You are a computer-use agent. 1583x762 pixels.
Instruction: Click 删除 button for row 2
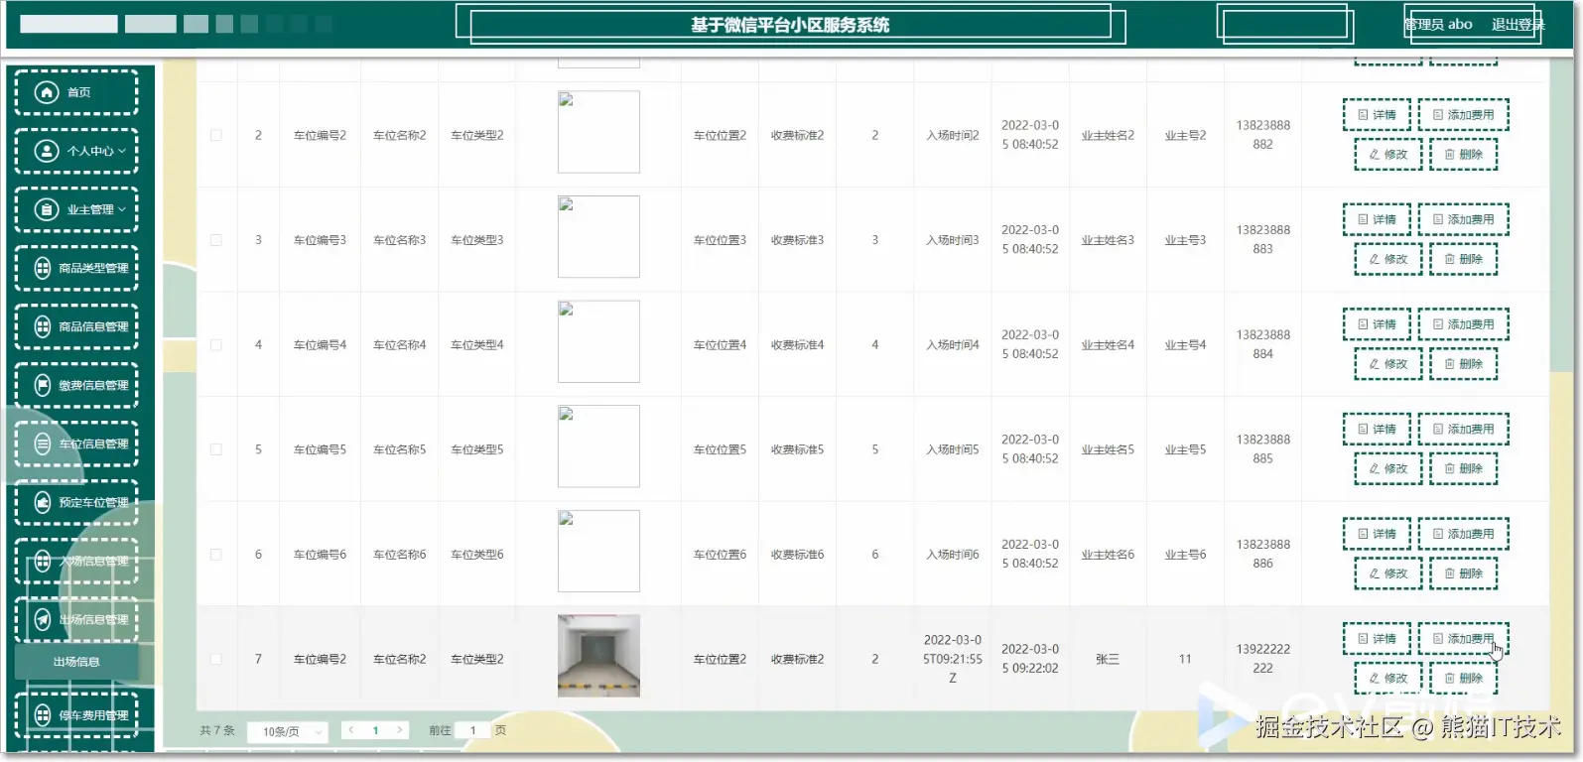(x=1464, y=155)
